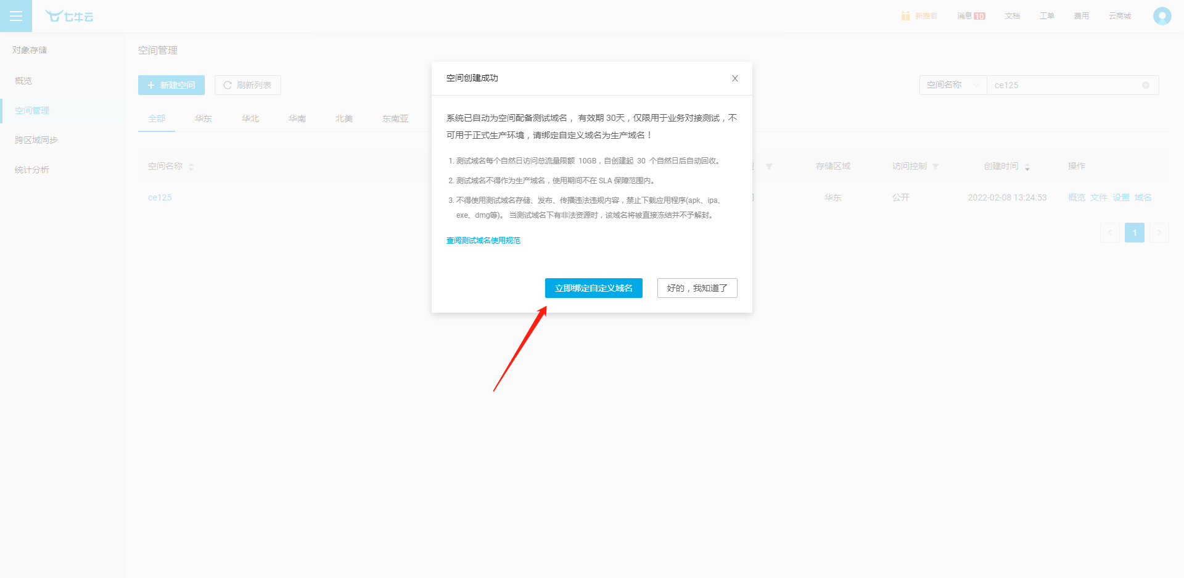This screenshot has width=1184, height=578.
Task: Open the 工单 top menu item
Action: tap(1046, 16)
